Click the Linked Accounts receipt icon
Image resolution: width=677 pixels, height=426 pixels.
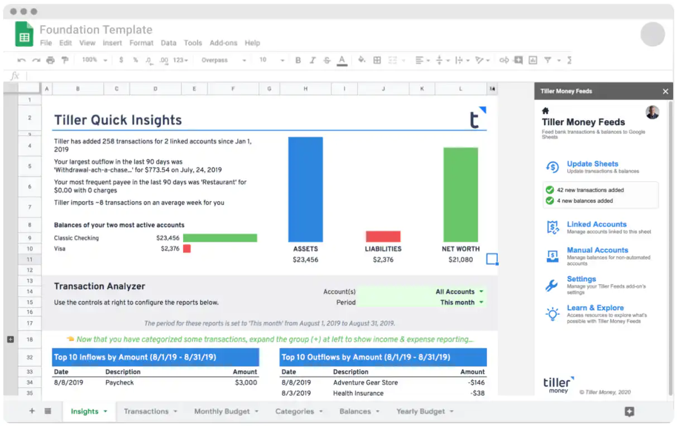coord(552,227)
